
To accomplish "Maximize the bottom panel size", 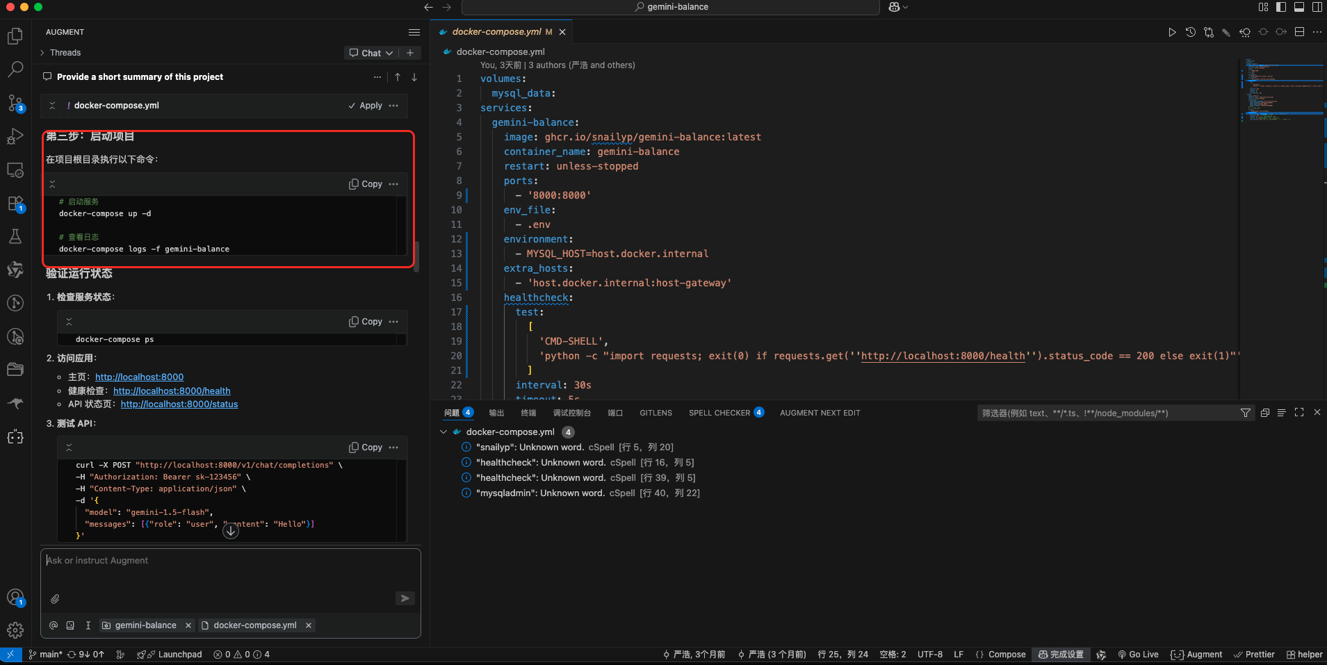I will click(x=1299, y=413).
